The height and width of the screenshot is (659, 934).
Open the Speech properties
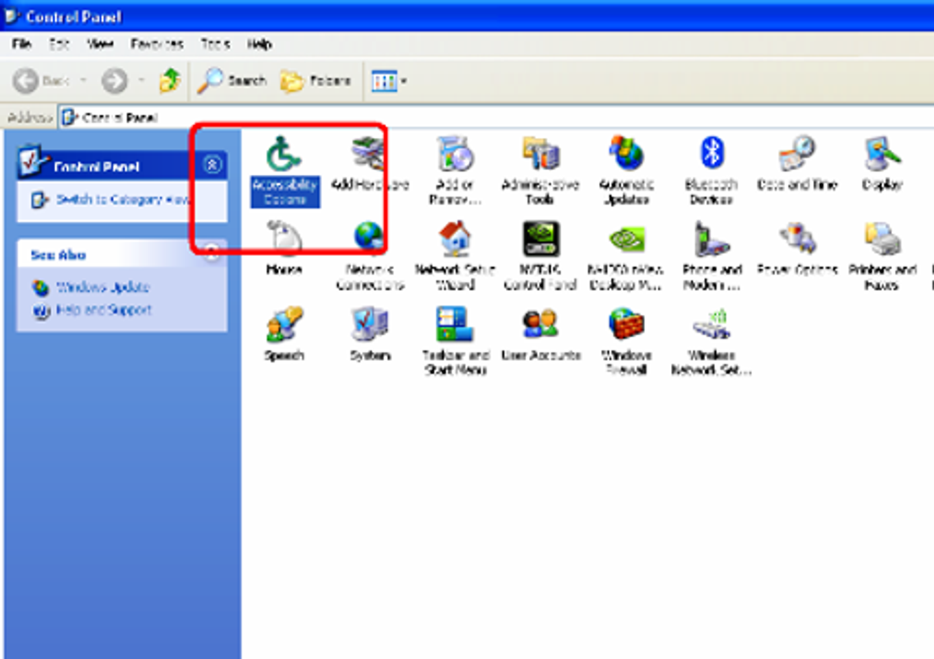(284, 326)
